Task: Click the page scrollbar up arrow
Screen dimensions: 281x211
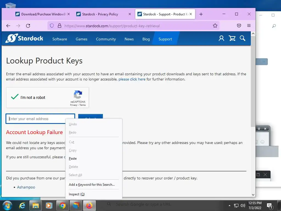Action: click(253, 34)
